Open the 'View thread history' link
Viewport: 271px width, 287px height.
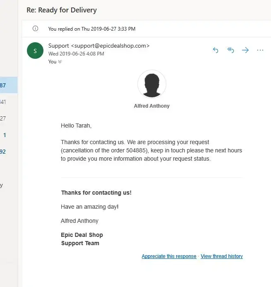tap(222, 256)
